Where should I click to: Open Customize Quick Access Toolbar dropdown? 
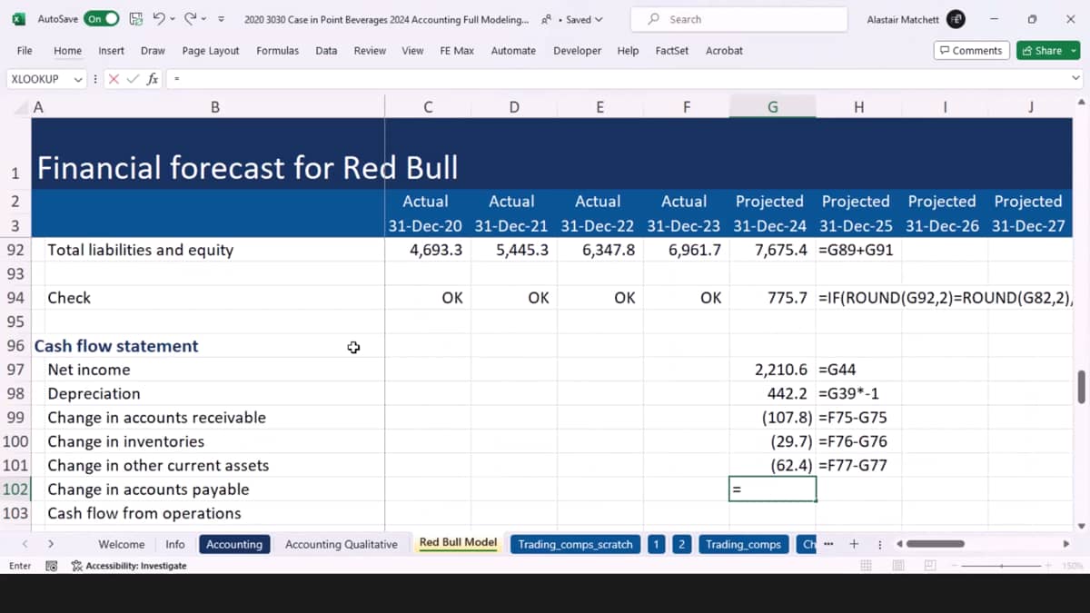(221, 19)
